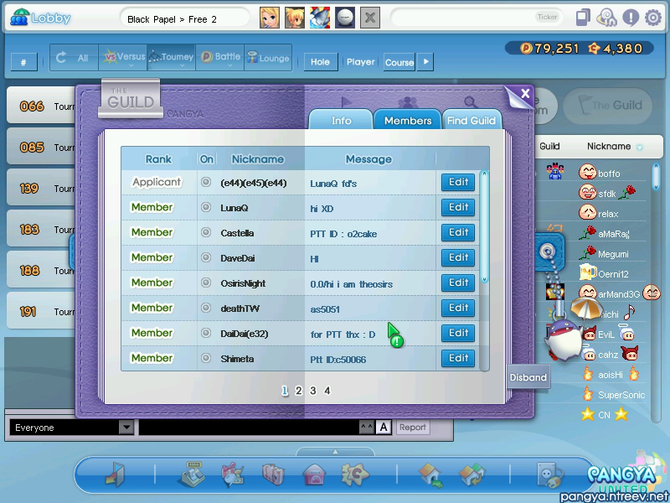
Task: Toggle online indicator for DaveDai
Action: point(206,257)
